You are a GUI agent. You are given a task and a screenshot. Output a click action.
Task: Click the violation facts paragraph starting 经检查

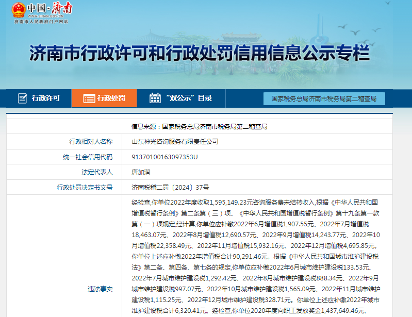pos(256,256)
